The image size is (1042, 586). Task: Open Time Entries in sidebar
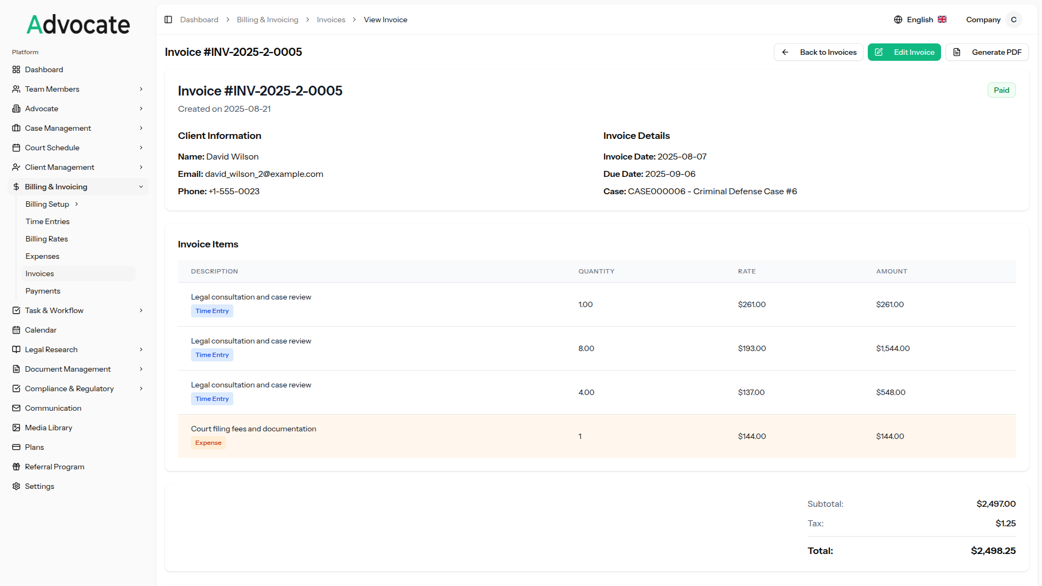[x=47, y=221]
